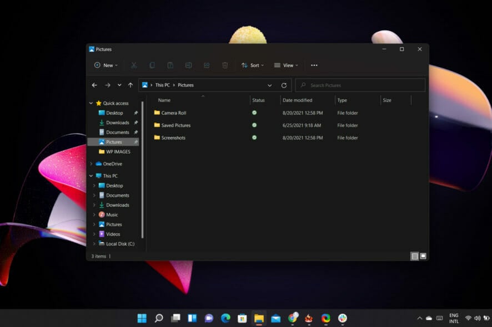Click Pictures in address breadcrumb
This screenshot has width=492, height=327.
coord(186,85)
